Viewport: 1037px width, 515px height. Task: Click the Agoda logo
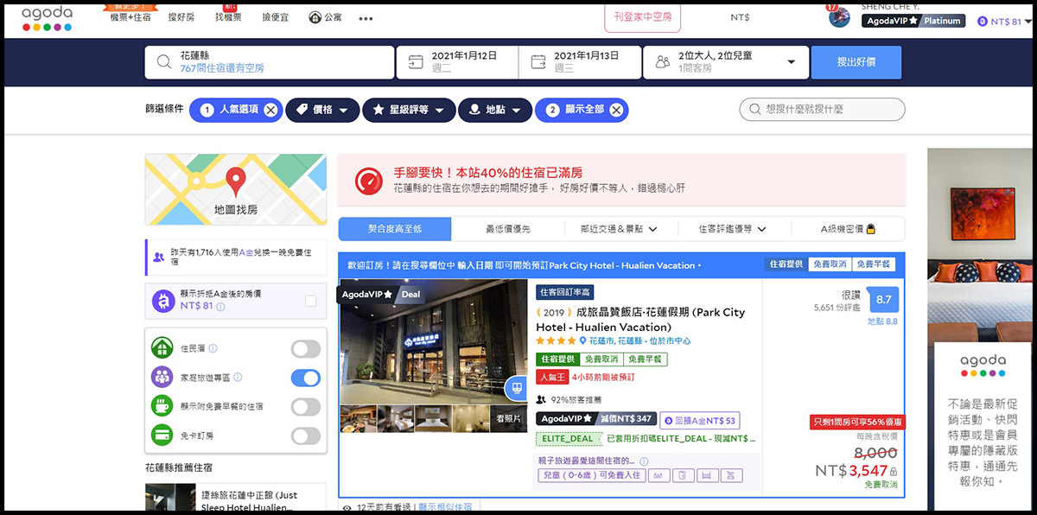tap(48, 19)
